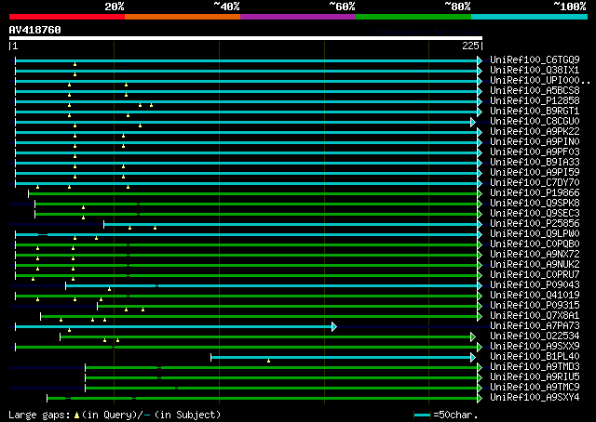Select the UniRef100_A7PA73 hit label
The width and height of the screenshot is (596, 422).
pos(535,326)
